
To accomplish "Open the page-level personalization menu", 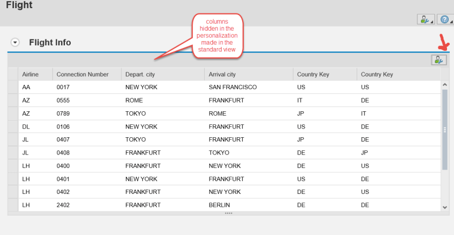I will 424,19.
